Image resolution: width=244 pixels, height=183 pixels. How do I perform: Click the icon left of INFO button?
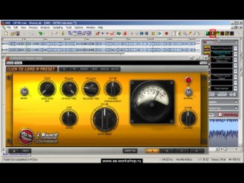pos(14,151)
